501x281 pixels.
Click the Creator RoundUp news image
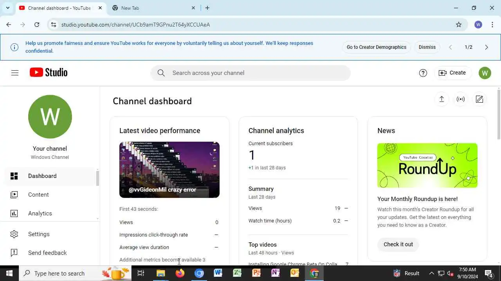coord(427,165)
